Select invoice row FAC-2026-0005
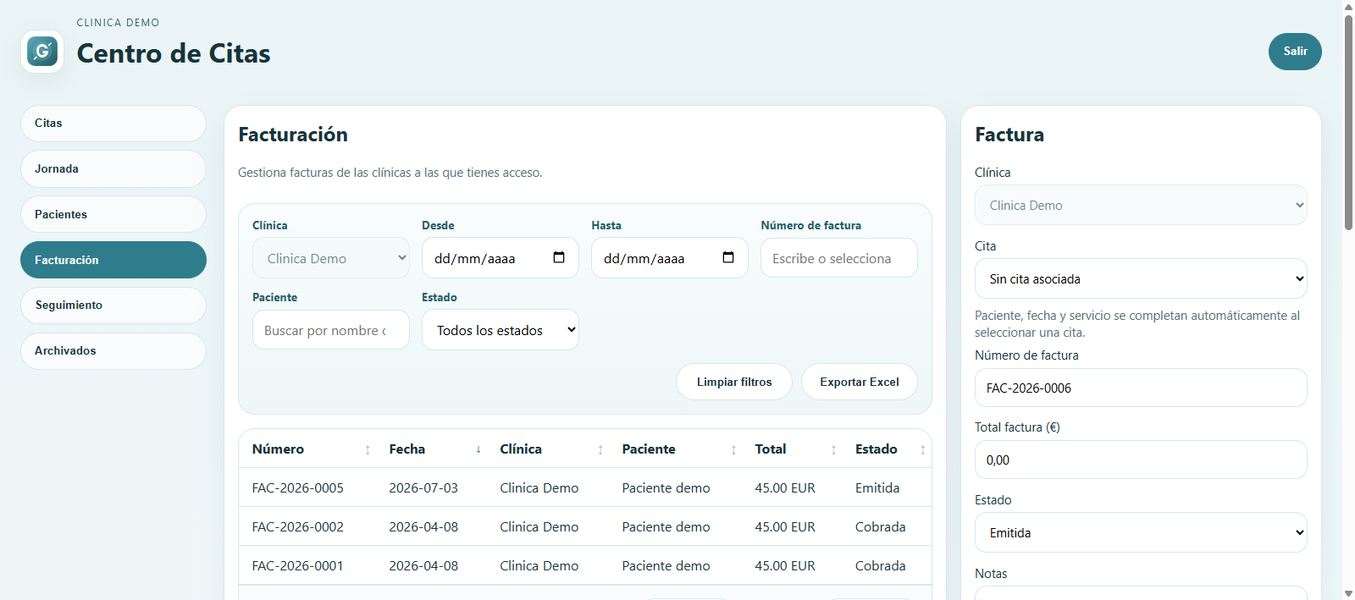 click(585, 487)
